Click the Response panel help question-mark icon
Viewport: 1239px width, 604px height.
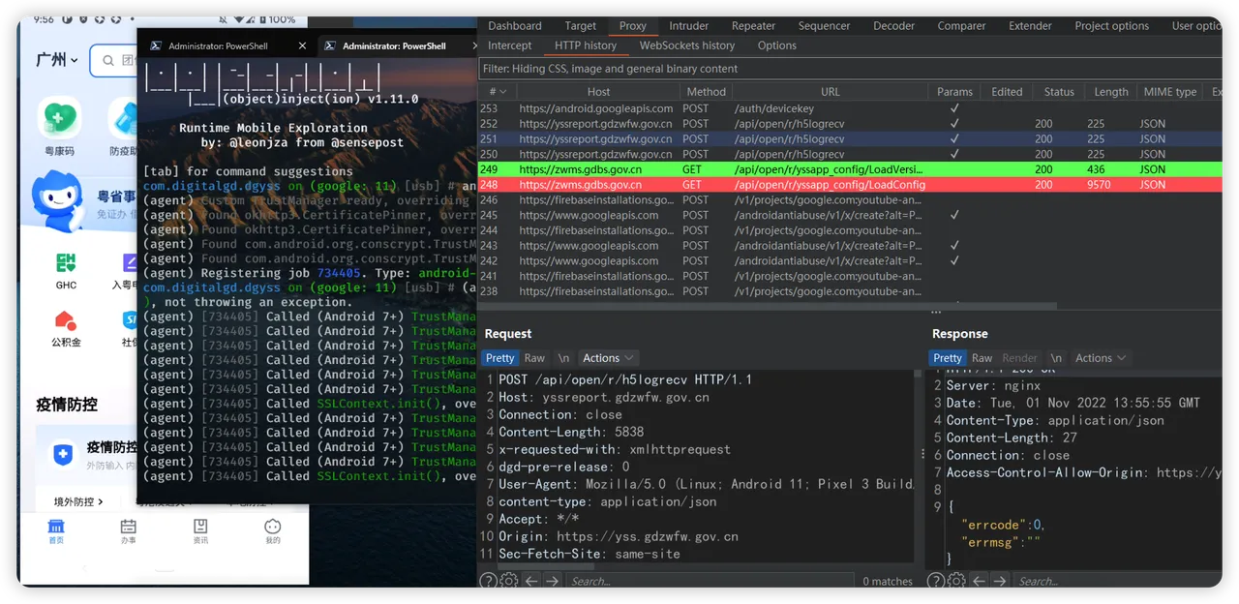point(936,581)
